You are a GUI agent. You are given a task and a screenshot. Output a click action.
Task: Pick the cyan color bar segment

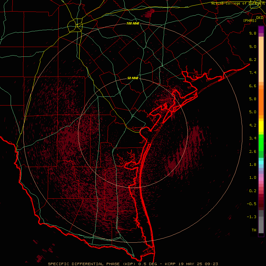coord(261,163)
